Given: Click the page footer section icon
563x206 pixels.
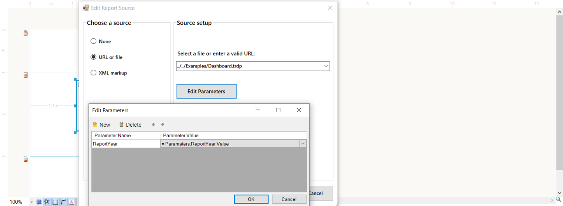Looking at the screenshot, I should click(26, 159).
